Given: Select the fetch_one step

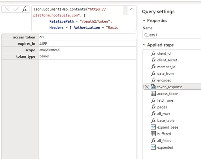Looking at the screenshot, I should click(165, 100).
